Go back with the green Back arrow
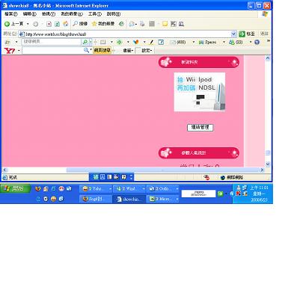294x287 pixels. (x=14, y=24)
